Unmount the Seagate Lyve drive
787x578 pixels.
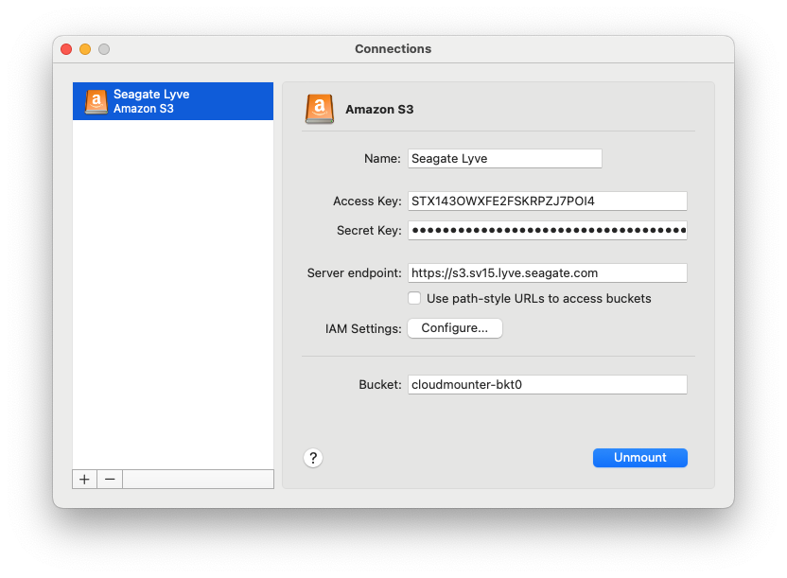pyautogui.click(x=640, y=458)
